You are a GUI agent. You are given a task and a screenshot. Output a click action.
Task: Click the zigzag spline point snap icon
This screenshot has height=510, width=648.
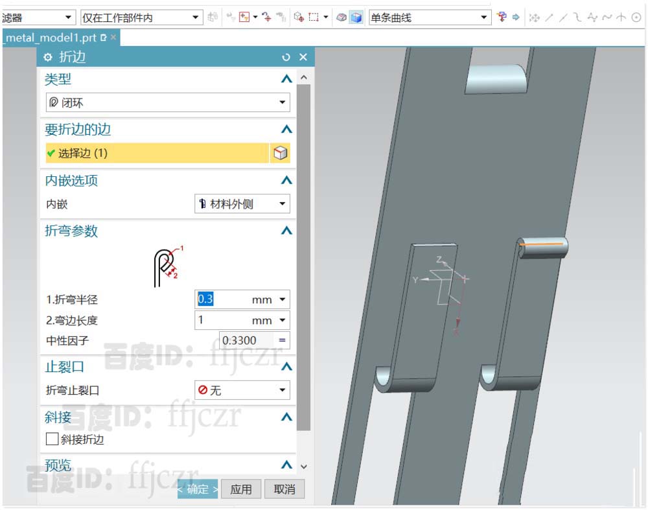coord(592,17)
